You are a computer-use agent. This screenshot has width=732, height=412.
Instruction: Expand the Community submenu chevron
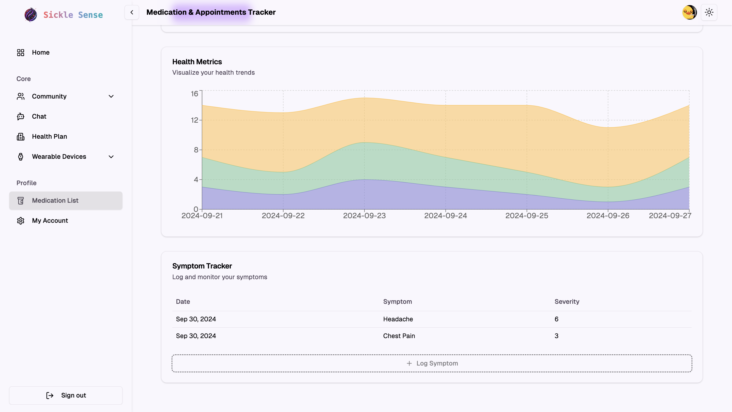[111, 97]
